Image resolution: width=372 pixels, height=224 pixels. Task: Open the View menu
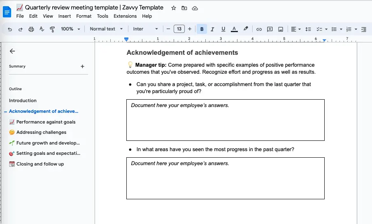click(x=48, y=16)
